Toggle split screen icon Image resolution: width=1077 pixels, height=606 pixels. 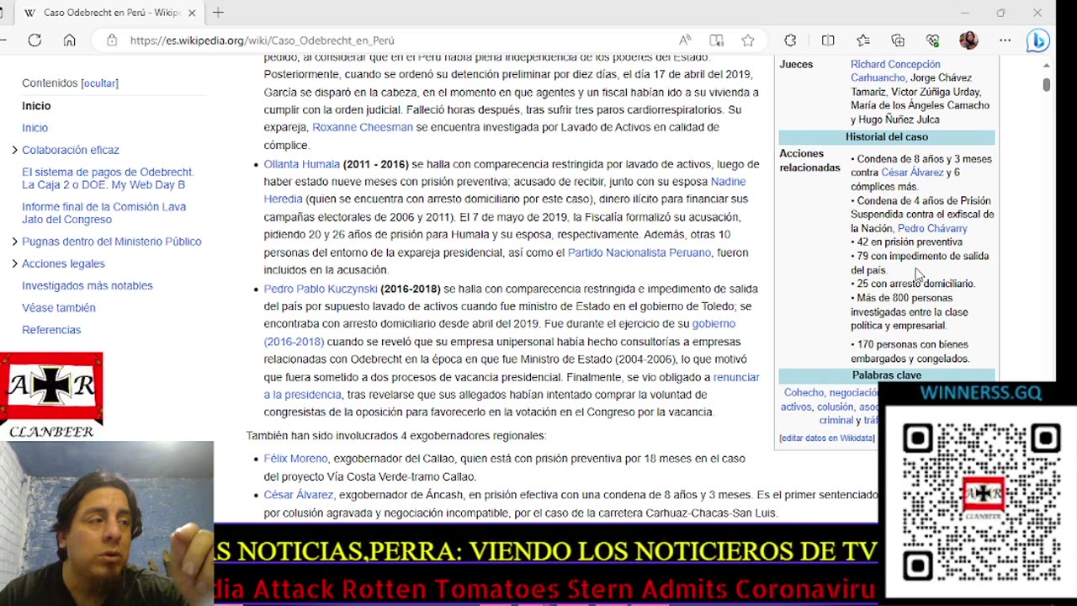click(828, 40)
